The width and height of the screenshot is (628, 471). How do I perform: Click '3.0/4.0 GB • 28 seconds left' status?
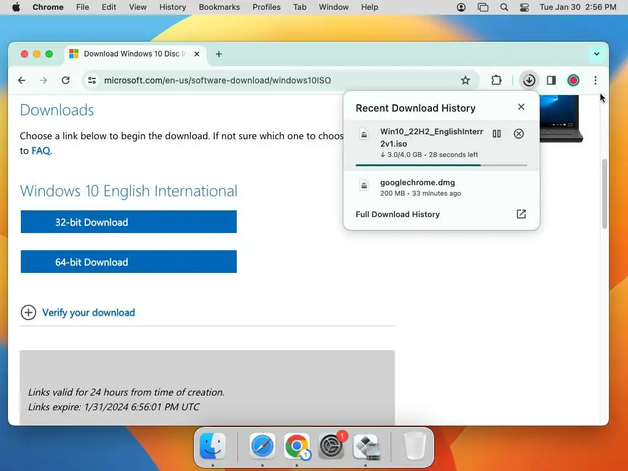(429, 155)
